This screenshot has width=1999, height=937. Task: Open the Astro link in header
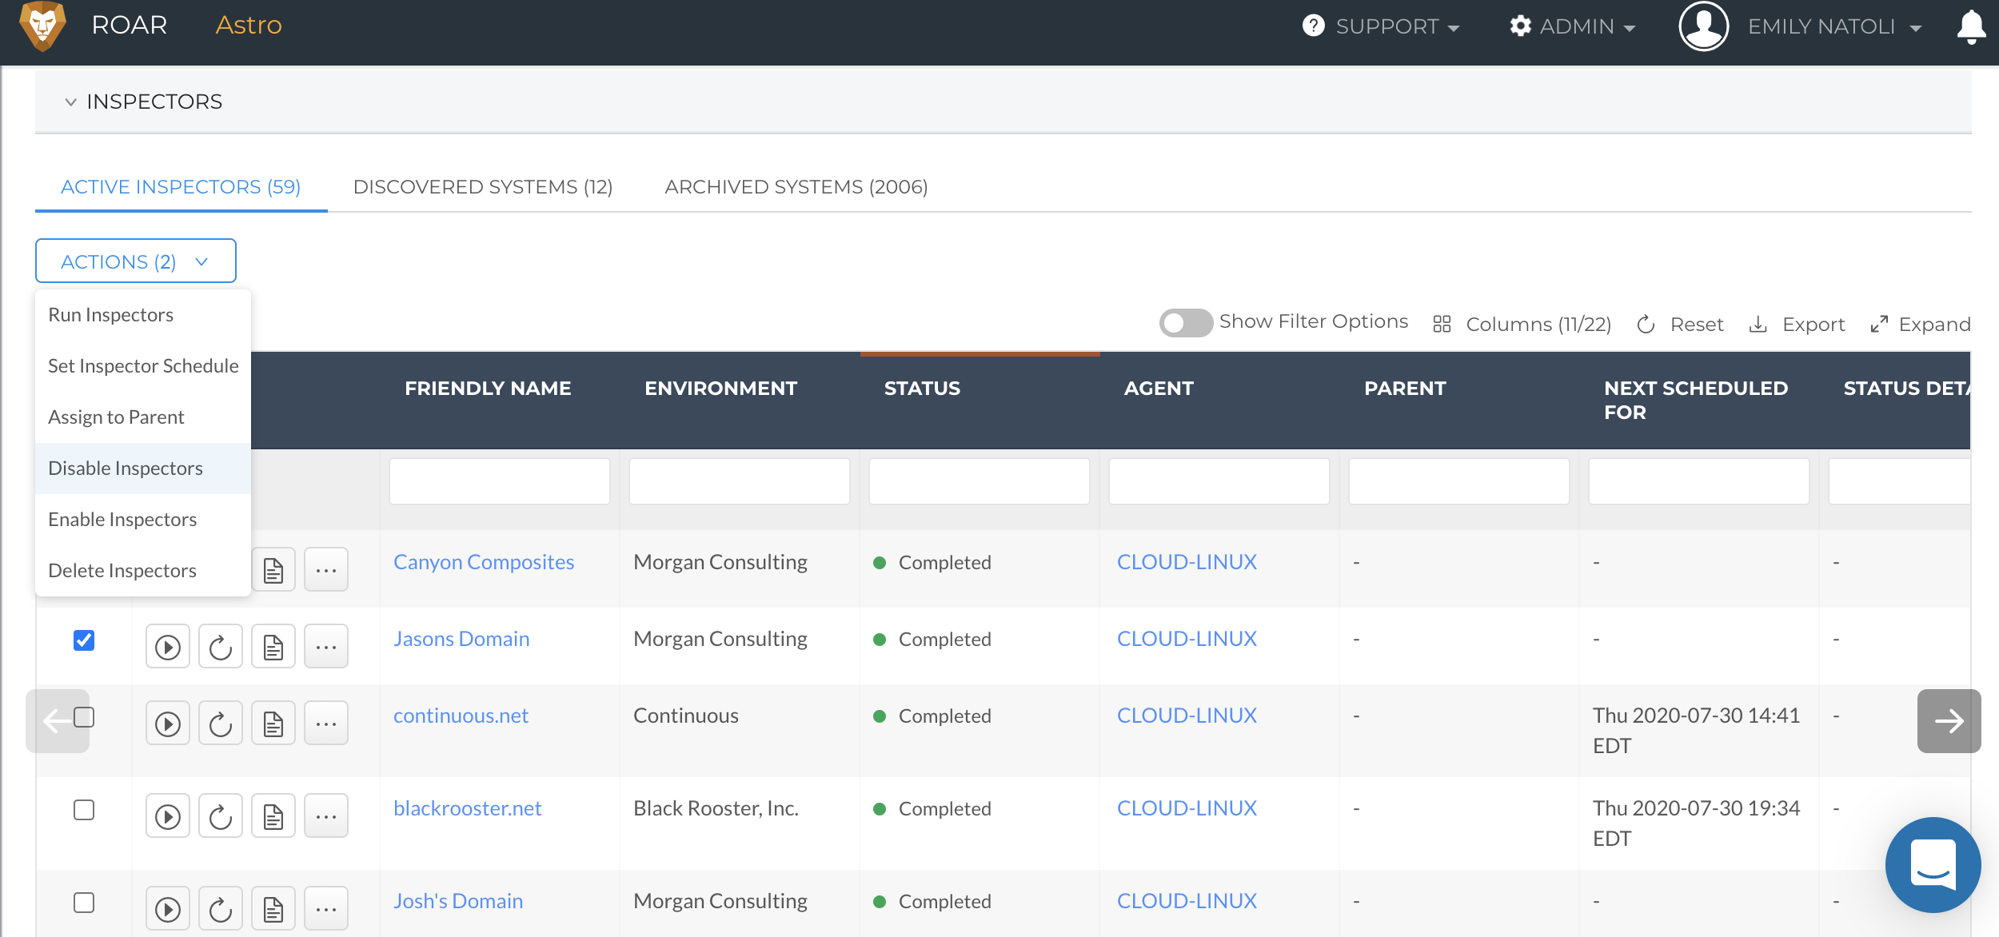point(249,25)
